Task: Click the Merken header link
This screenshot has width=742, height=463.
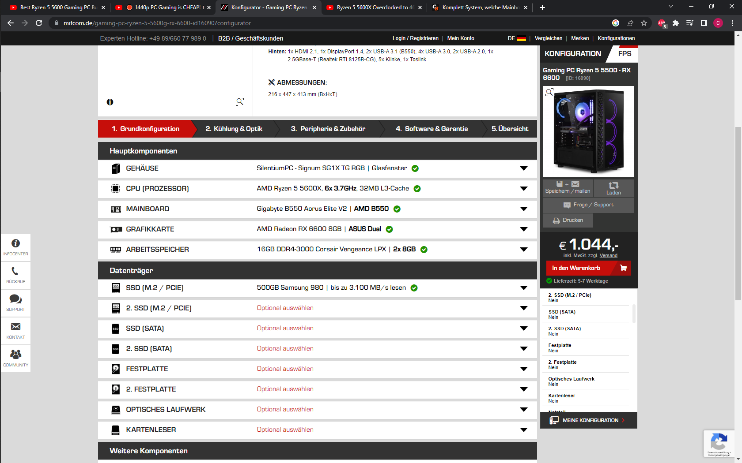Action: click(x=579, y=38)
